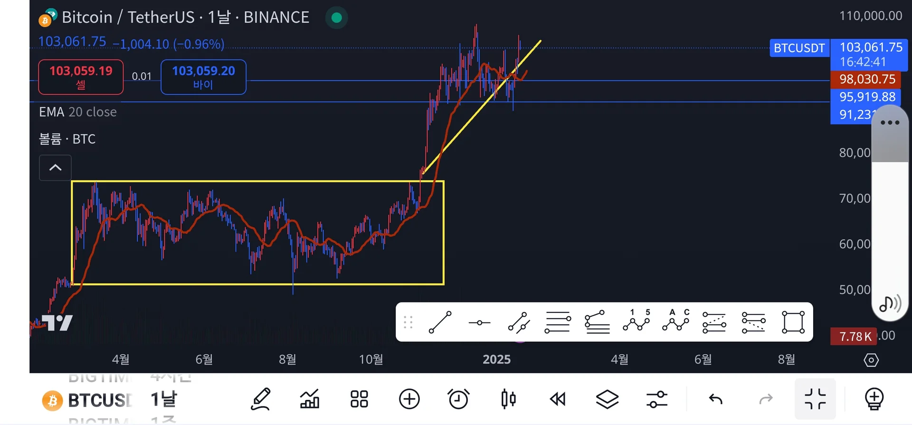Toggle fullscreen collapse mode
Viewport: 912px width, 425px height.
point(815,399)
